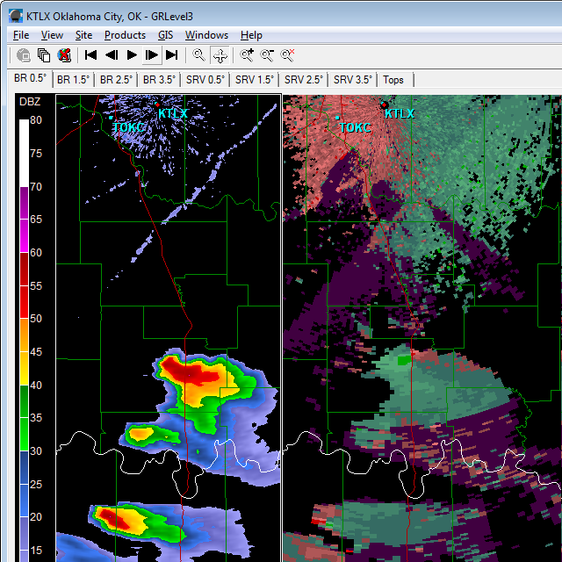Switch to BR 1.5° product tab
The width and height of the screenshot is (562, 562).
pos(73,80)
